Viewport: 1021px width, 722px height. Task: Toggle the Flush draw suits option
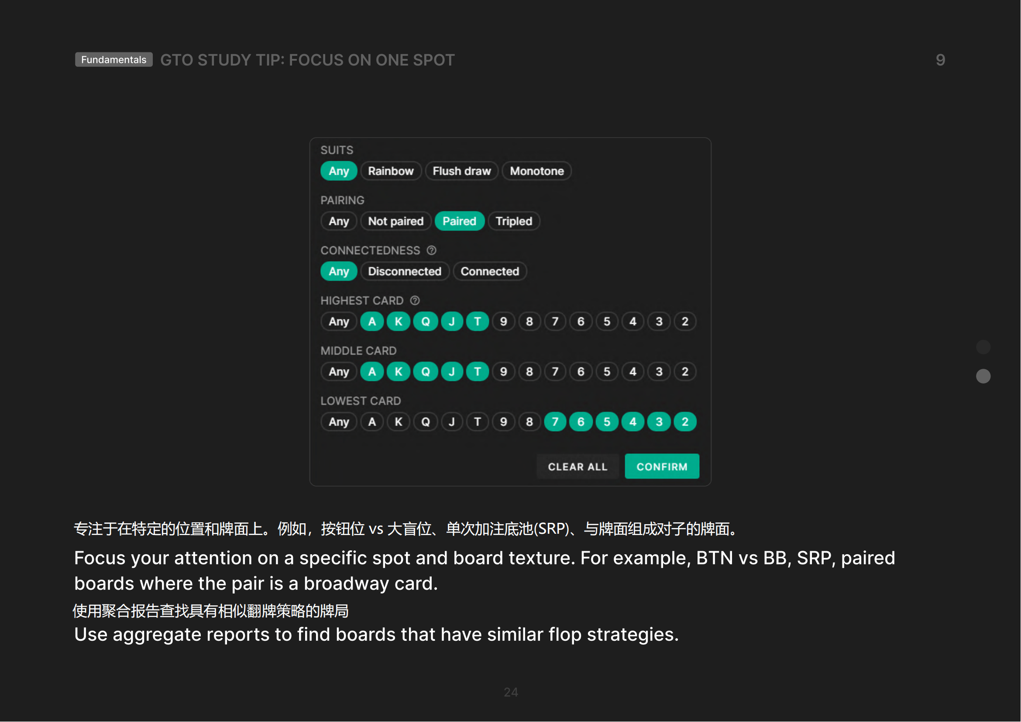(x=461, y=171)
